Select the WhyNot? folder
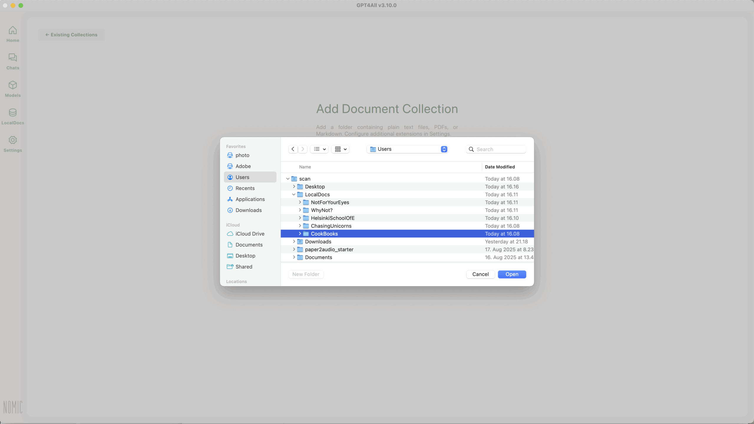Image resolution: width=754 pixels, height=424 pixels. point(407,210)
